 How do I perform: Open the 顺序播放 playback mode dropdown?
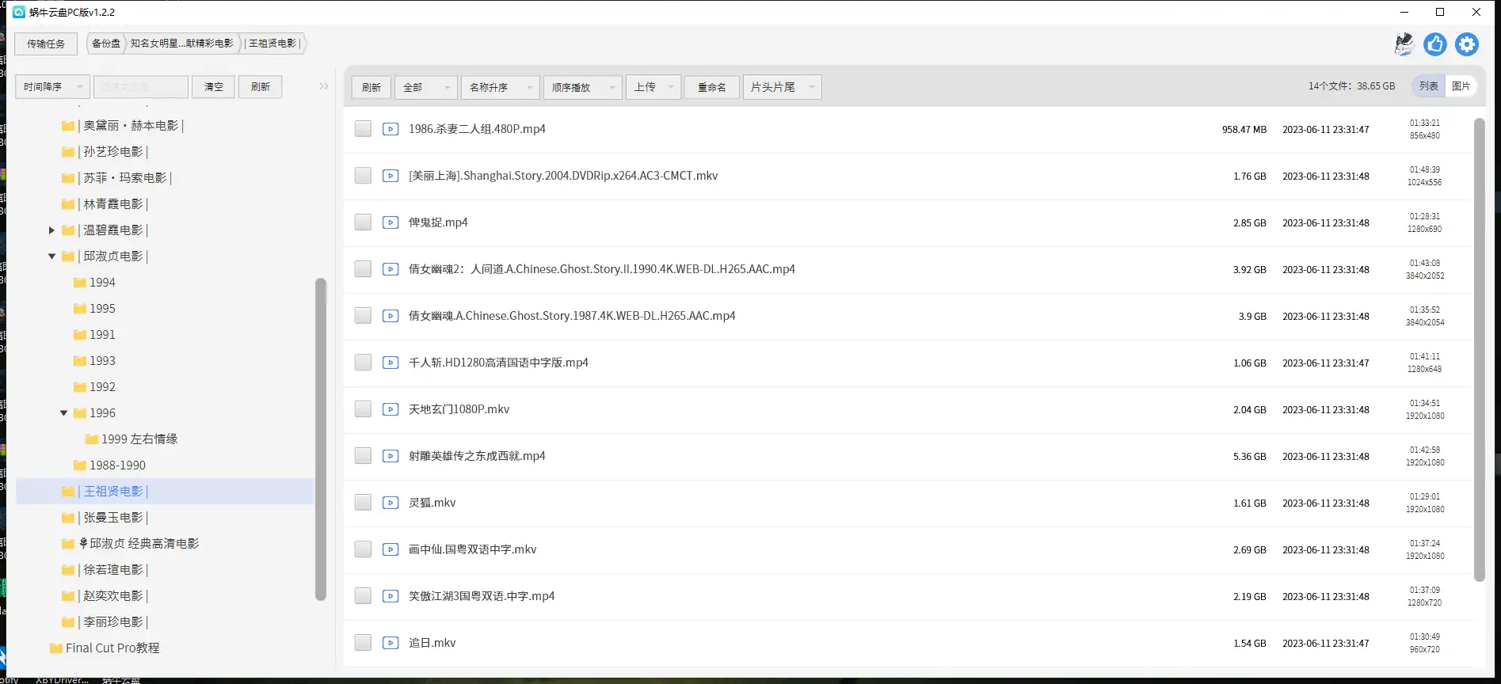click(x=583, y=87)
